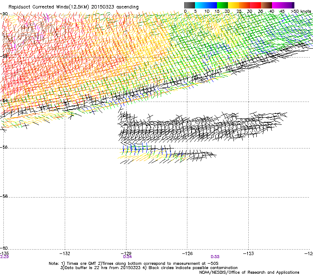Image resolution: width=313 pixels, height=275 pixels.
Task: Click the '-54' latitude label
Action: (x=4, y=100)
